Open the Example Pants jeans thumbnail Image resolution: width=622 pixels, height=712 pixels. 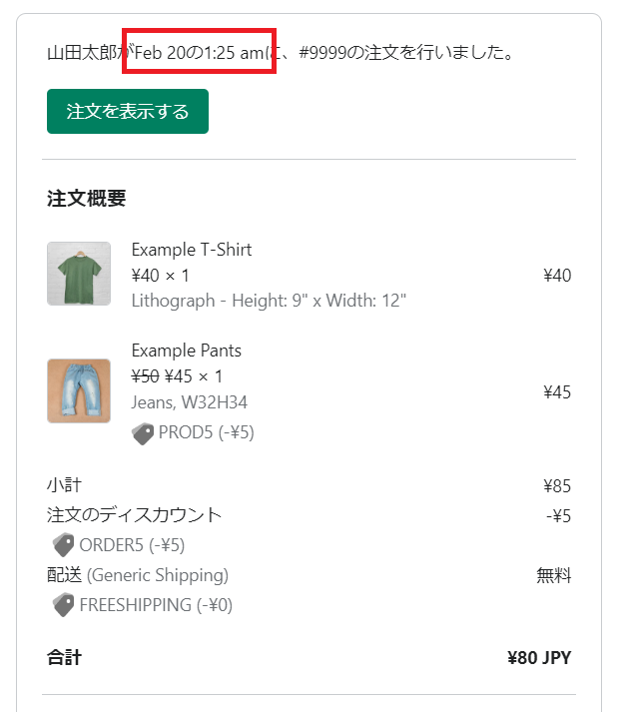[x=79, y=391]
